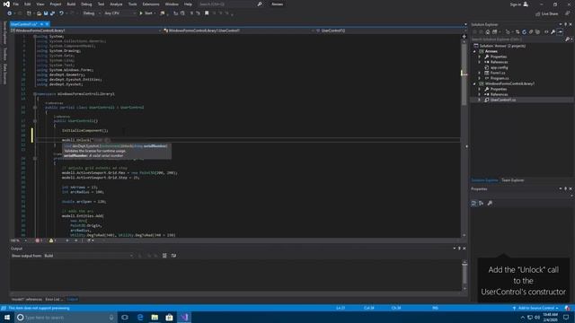Open the Show output from Build dropdown
The image size is (575, 323).
[x=88, y=256]
